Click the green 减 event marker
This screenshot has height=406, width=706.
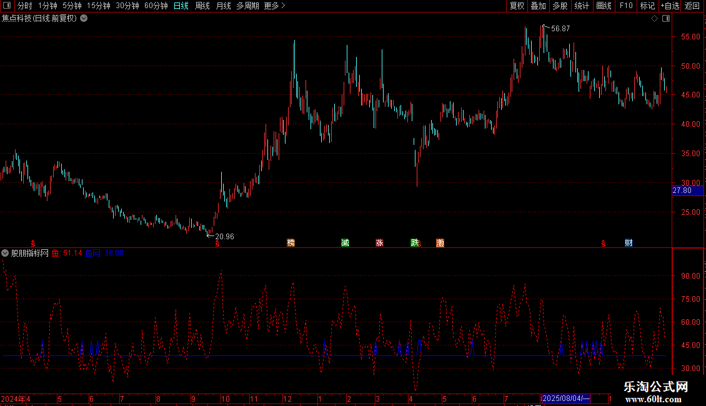(345, 243)
